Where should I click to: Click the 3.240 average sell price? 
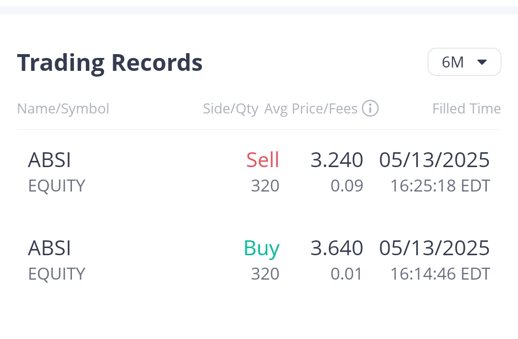(337, 160)
